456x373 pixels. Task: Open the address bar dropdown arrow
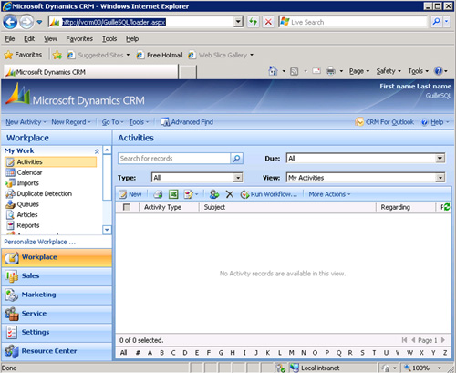point(239,22)
